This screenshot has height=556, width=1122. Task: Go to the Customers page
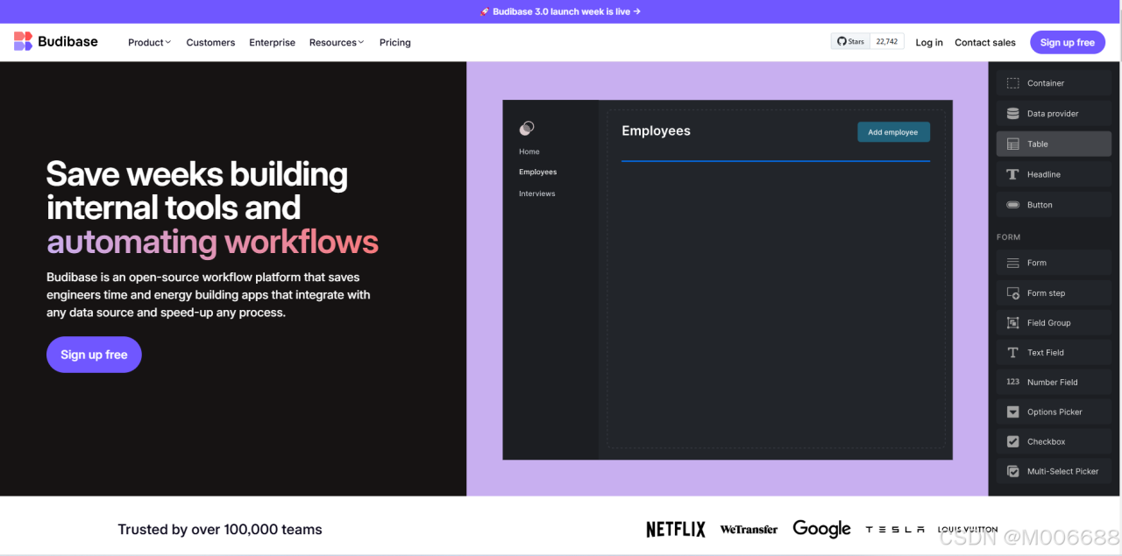point(210,42)
